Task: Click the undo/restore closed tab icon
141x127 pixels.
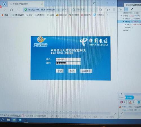Action: point(107,10)
